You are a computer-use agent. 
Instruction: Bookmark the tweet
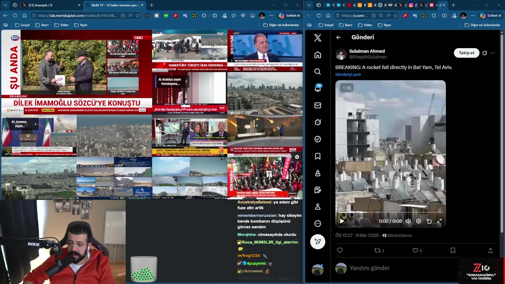pyautogui.click(x=453, y=250)
